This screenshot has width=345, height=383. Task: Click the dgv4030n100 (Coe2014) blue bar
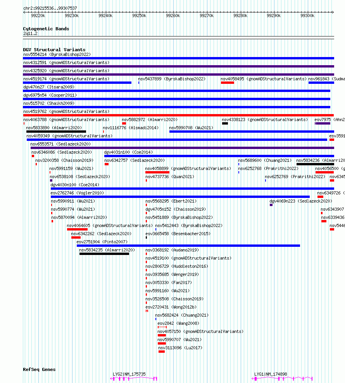pos(192,189)
